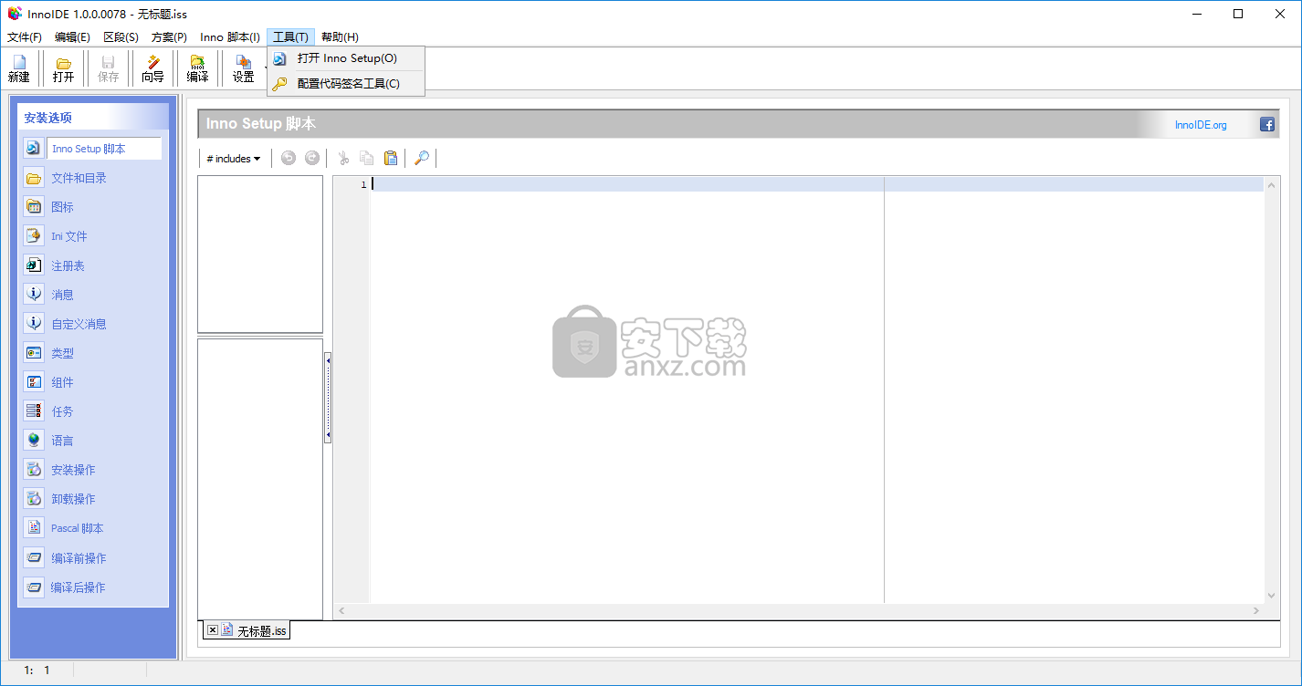
Task: Open the 文件(F) menu
Action: tap(25, 37)
